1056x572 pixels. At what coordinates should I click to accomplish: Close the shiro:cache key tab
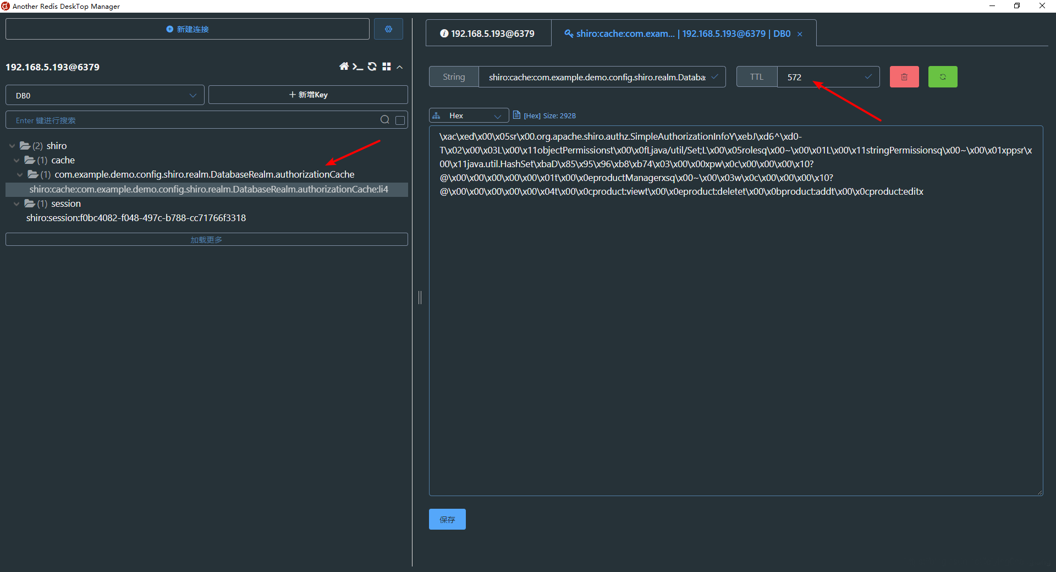point(800,34)
